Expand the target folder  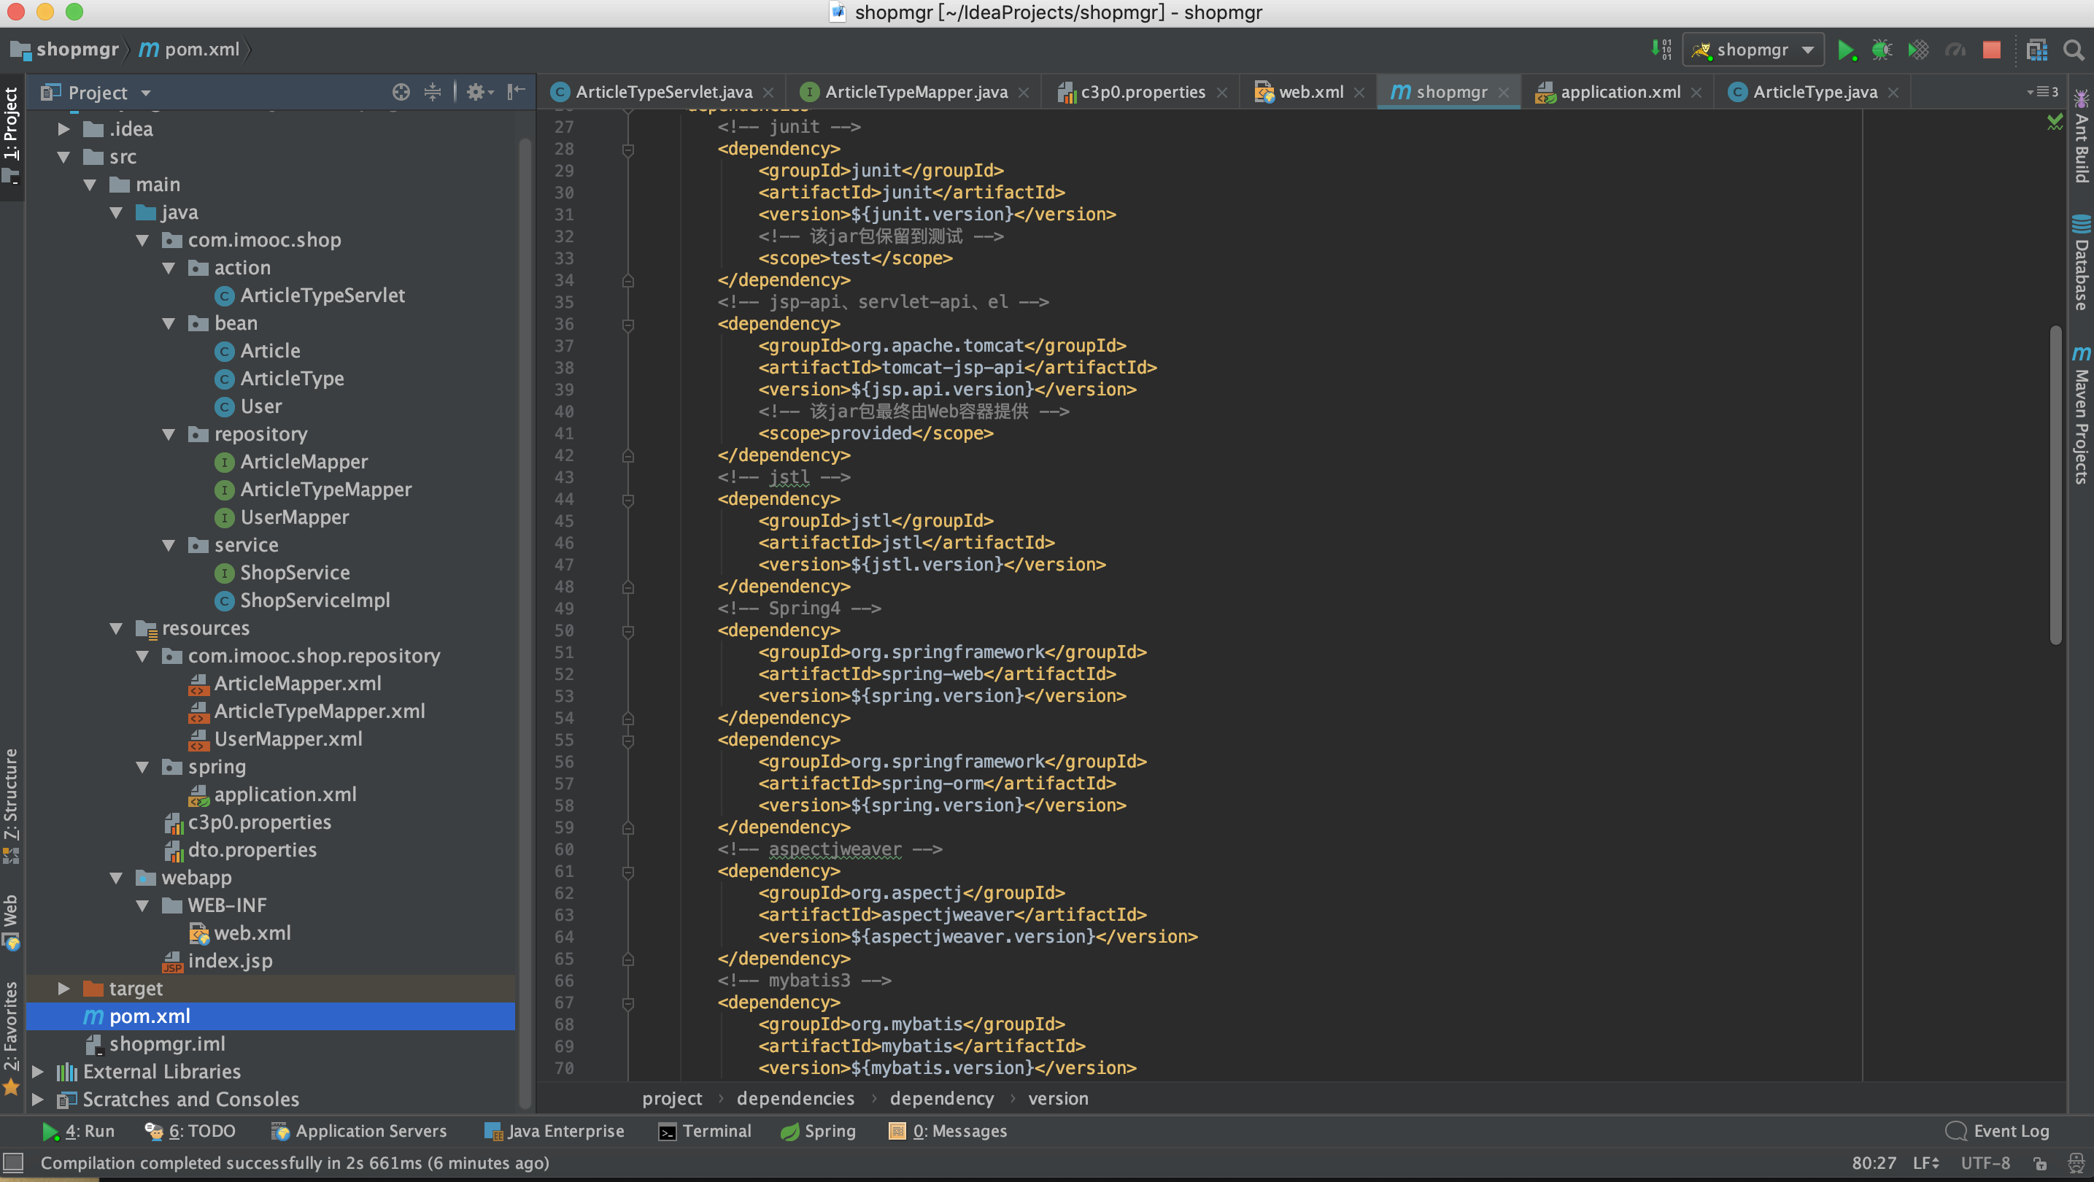click(63, 989)
